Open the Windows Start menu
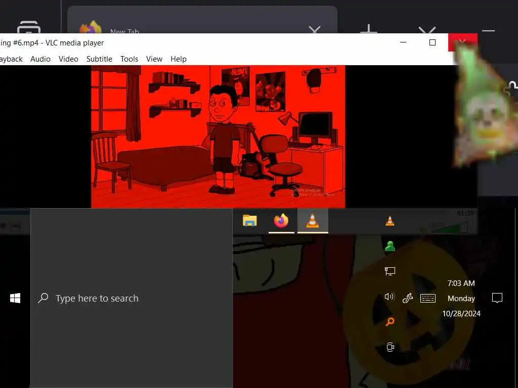Viewport: 518px width, 388px height. click(x=15, y=298)
